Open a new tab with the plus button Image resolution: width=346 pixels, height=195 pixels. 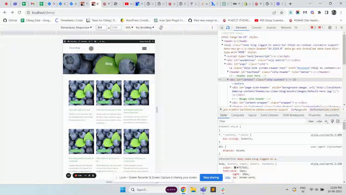click(290, 4)
